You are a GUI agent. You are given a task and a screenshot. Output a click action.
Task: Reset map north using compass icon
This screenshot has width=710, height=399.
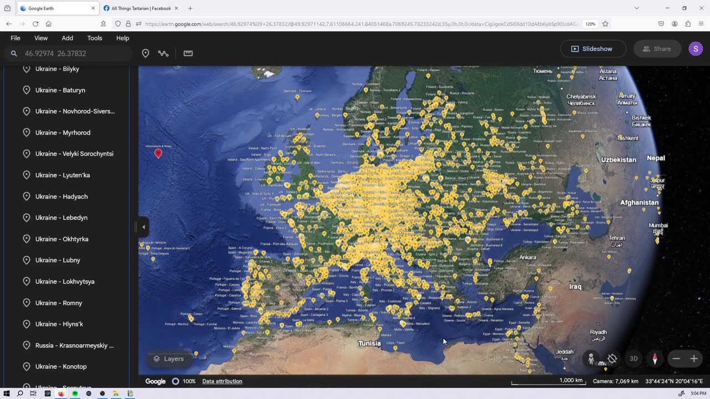(655, 359)
